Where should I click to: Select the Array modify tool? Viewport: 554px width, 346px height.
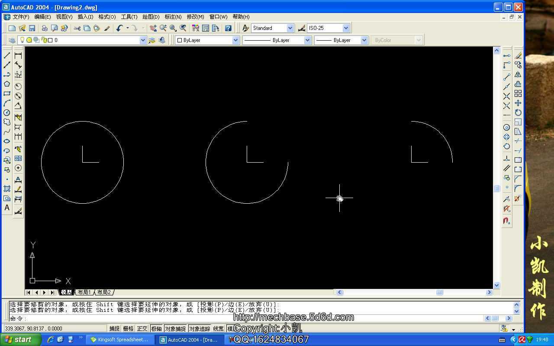tap(518, 93)
